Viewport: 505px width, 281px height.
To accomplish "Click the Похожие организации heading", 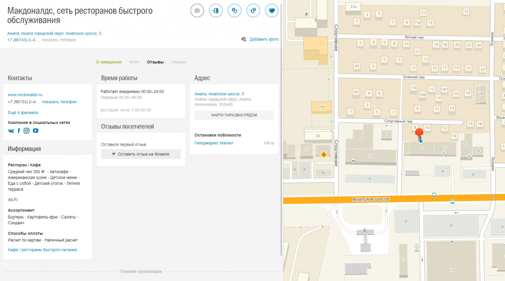I will pos(141,271).
